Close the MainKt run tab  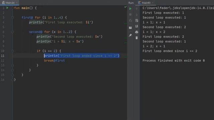click(x=153, y=3)
